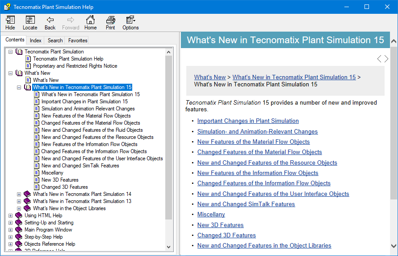Open Important Changes in Plant Simulation link
This screenshot has height=256, width=398.
point(248,121)
